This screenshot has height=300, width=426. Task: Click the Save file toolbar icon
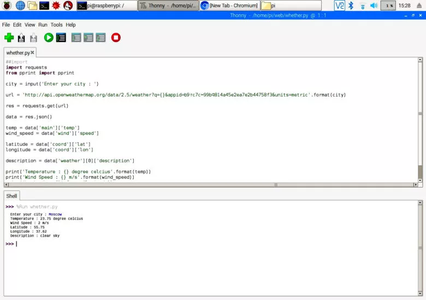click(x=33, y=38)
